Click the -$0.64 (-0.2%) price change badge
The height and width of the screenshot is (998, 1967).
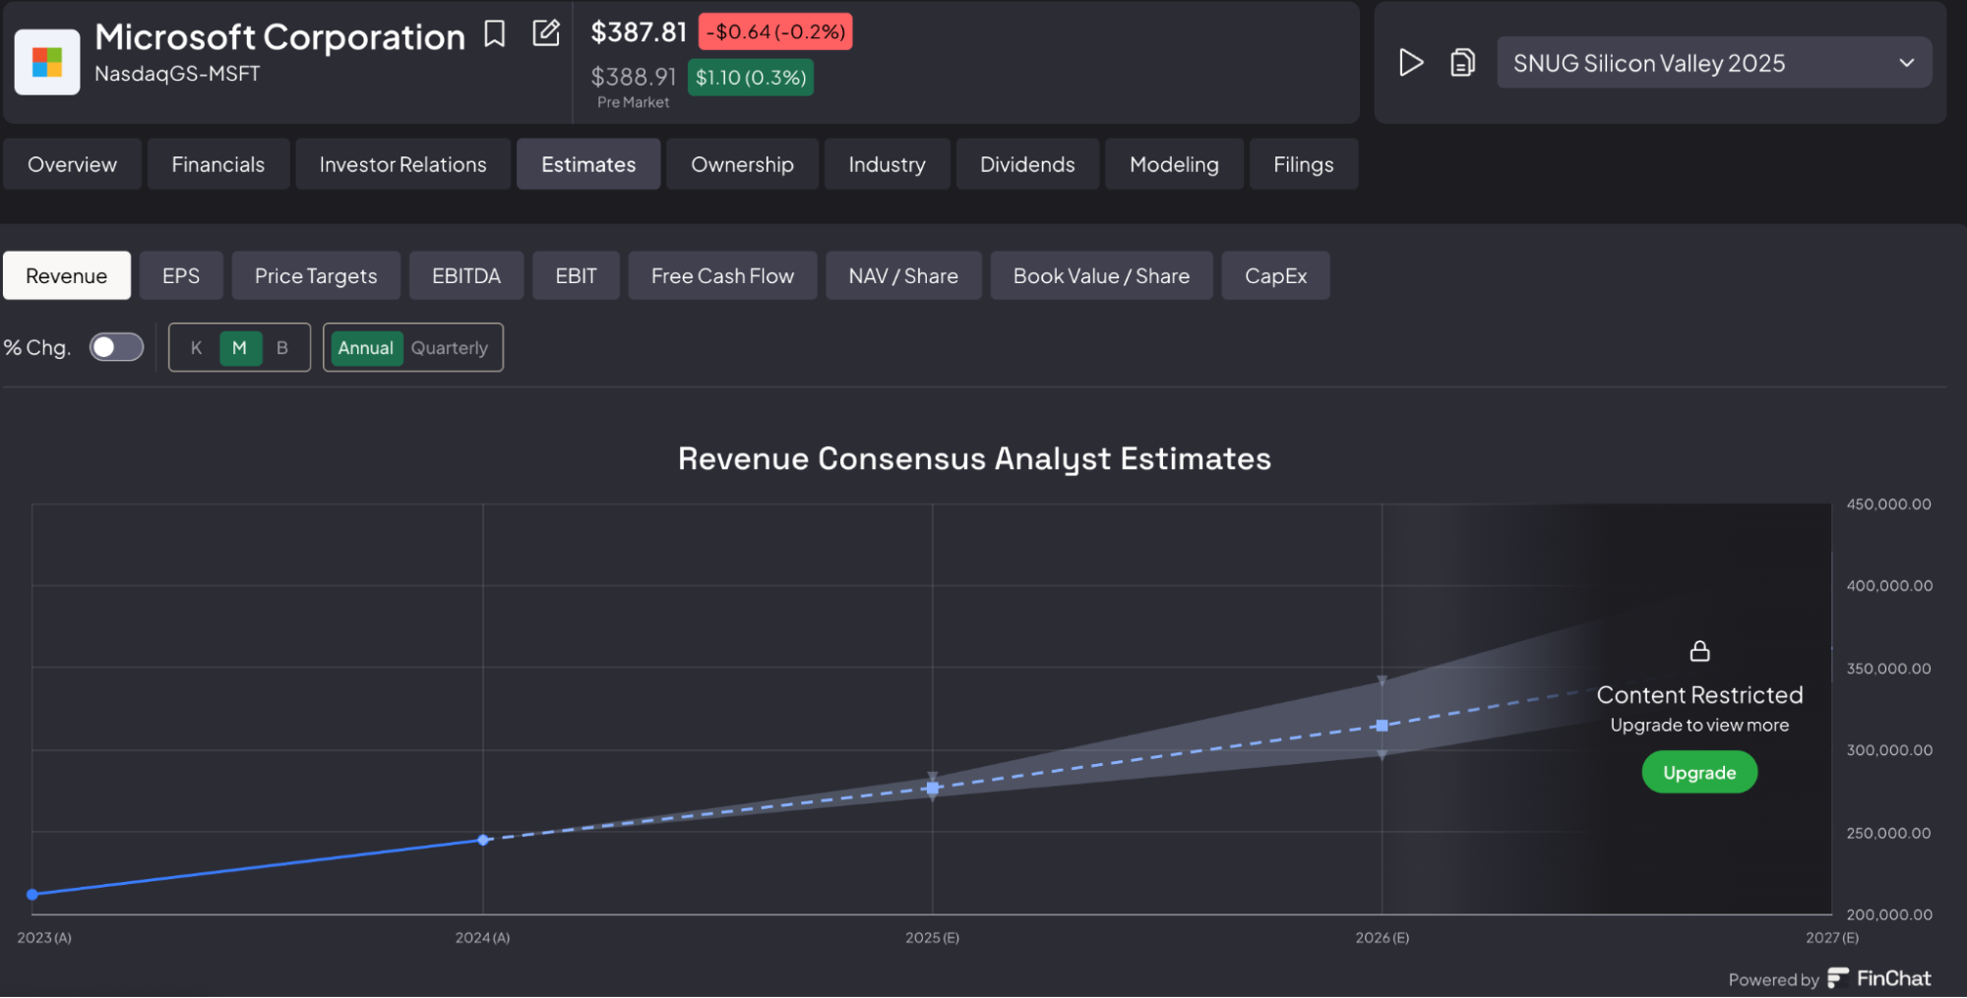pyautogui.click(x=775, y=31)
